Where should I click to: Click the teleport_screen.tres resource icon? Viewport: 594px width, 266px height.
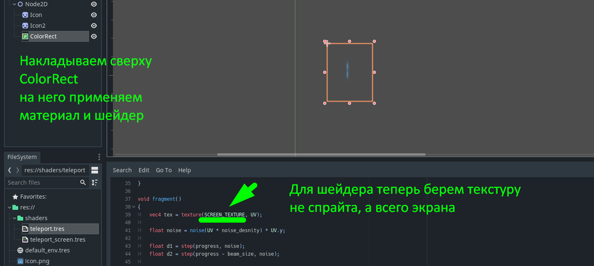point(25,240)
